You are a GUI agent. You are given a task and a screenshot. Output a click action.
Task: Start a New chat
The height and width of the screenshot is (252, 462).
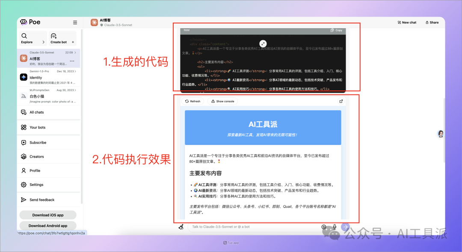point(407,22)
